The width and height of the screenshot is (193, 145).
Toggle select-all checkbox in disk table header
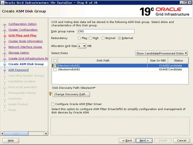pyautogui.click(x=55, y=60)
